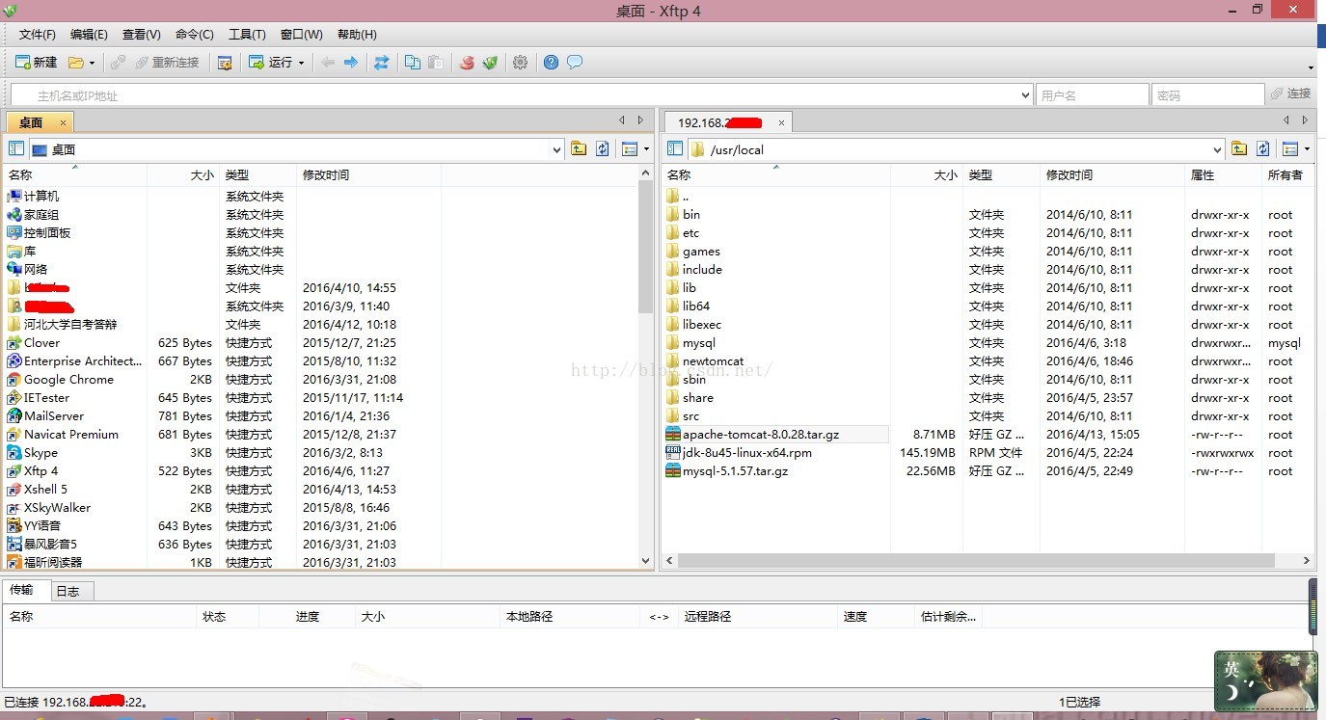
Task: Open the 命令(C) menu
Action: (x=195, y=35)
